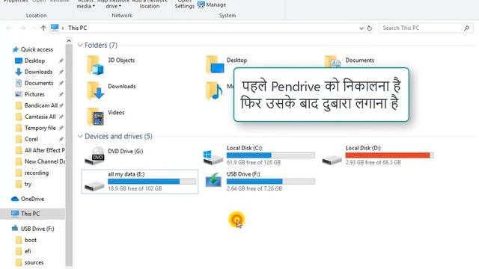This screenshot has height=269, width=479.
Task: Select the Local Disk (C:) drive icon
Action: tap(213, 158)
